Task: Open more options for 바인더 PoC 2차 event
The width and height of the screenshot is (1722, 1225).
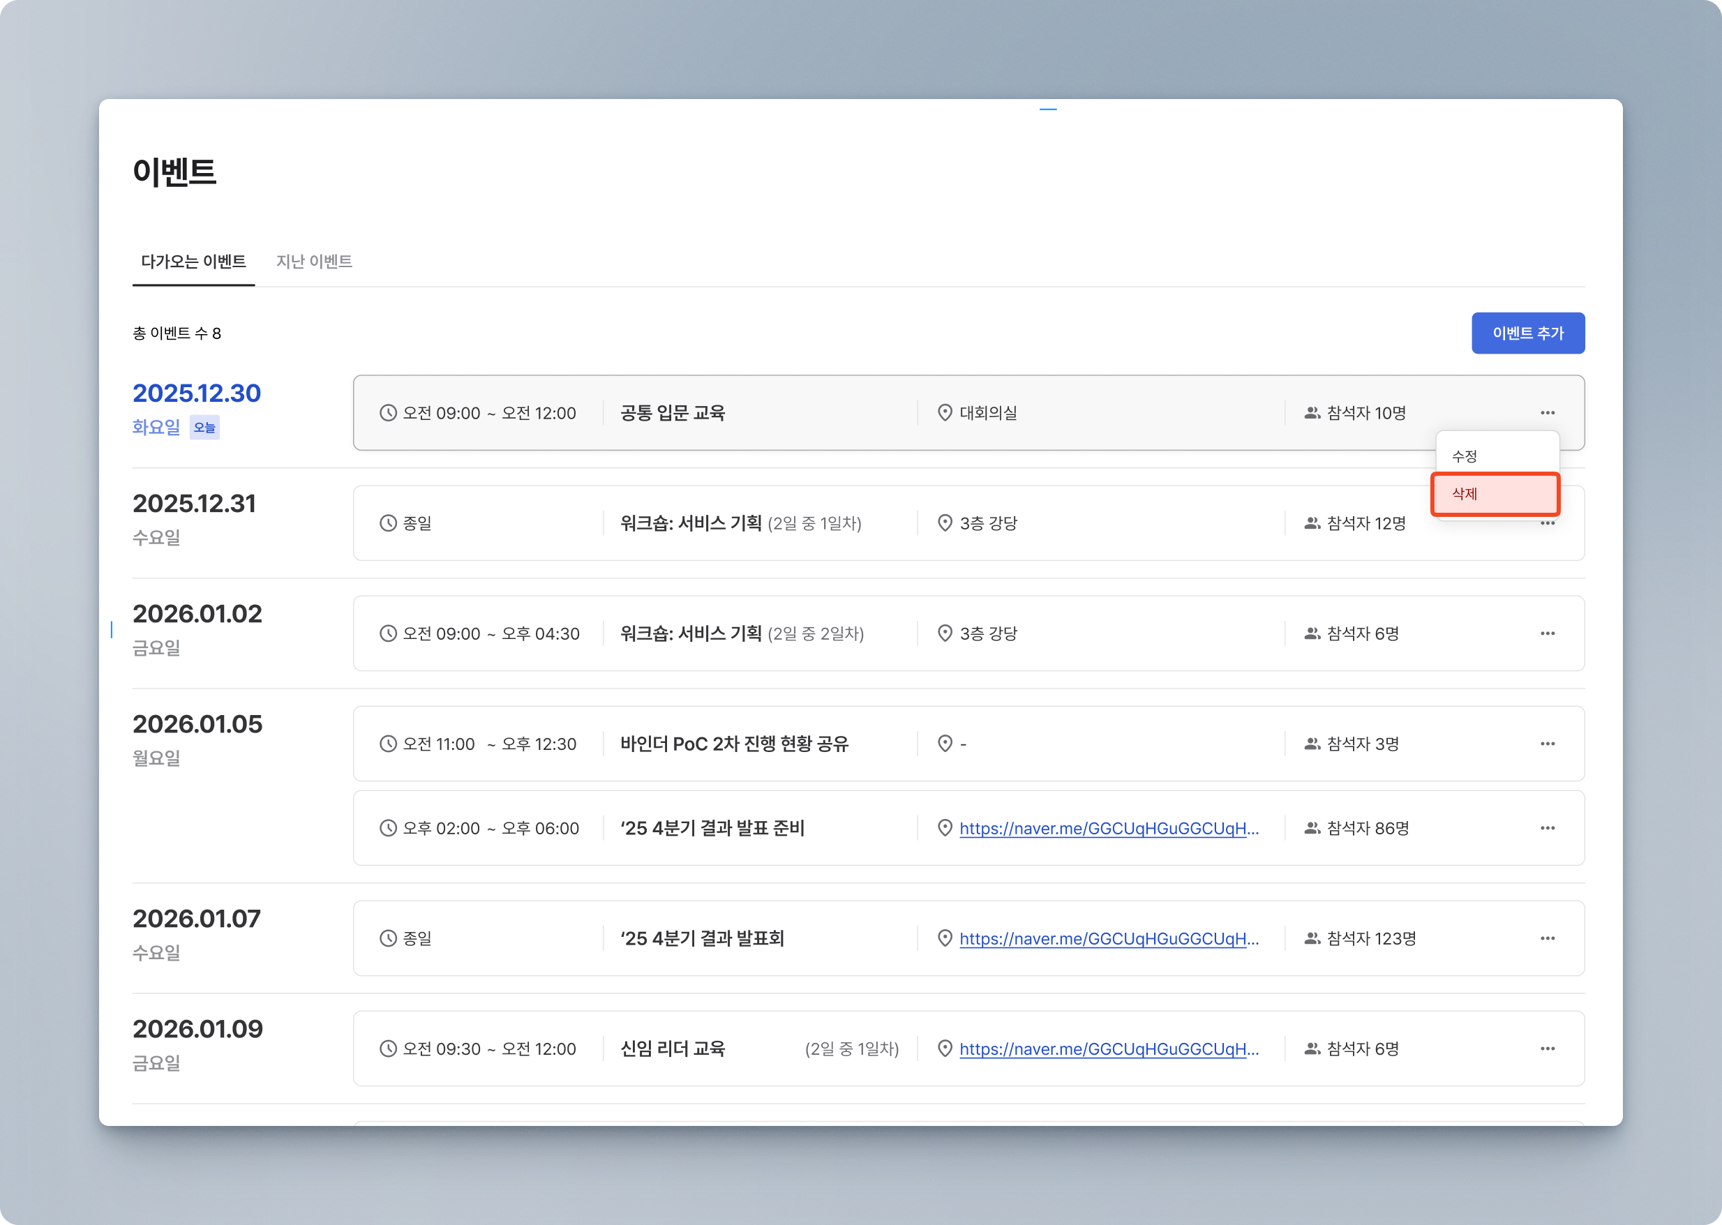Action: 1547,744
